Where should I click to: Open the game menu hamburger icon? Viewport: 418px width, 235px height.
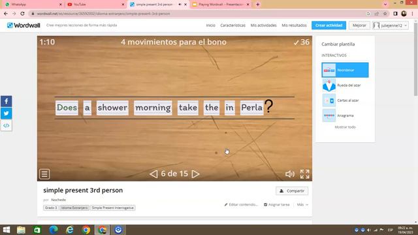tap(44, 174)
